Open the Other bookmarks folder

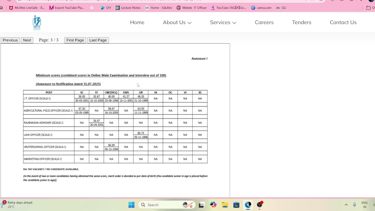(x=370, y=8)
